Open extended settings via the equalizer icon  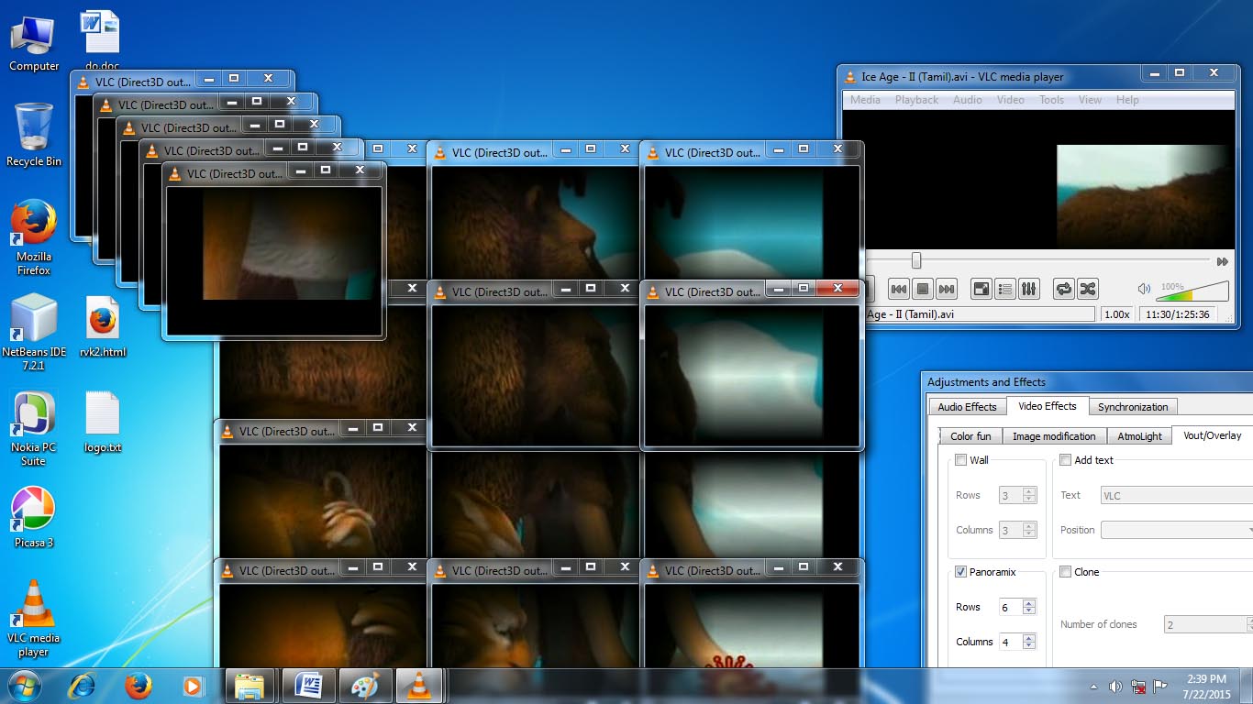coord(1029,289)
